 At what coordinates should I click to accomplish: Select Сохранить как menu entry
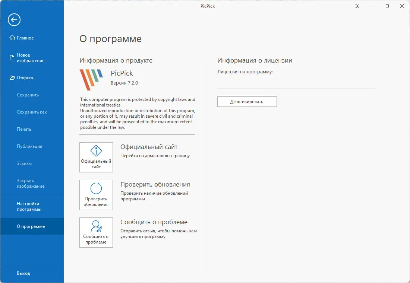[x=32, y=112]
